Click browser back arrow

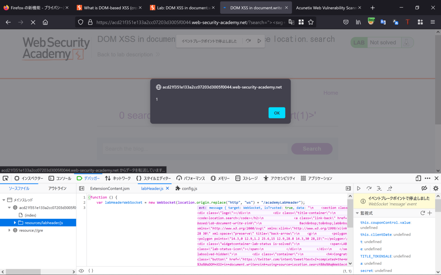point(8,22)
